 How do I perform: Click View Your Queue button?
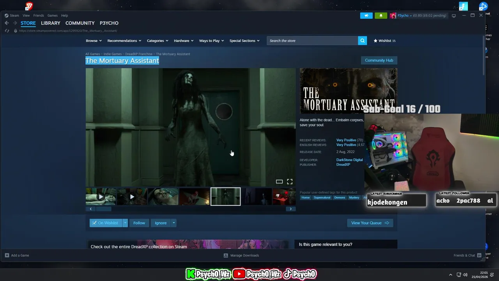tap(370, 223)
